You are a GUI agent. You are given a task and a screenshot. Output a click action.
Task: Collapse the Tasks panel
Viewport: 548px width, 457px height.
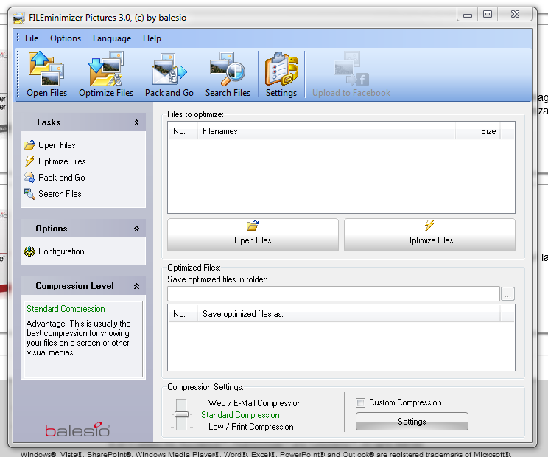click(137, 122)
